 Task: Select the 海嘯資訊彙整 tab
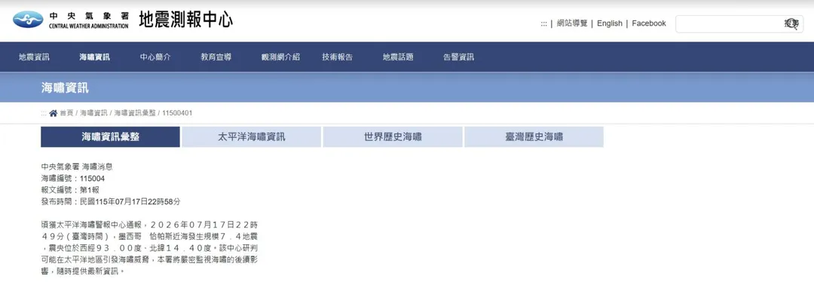(111, 137)
